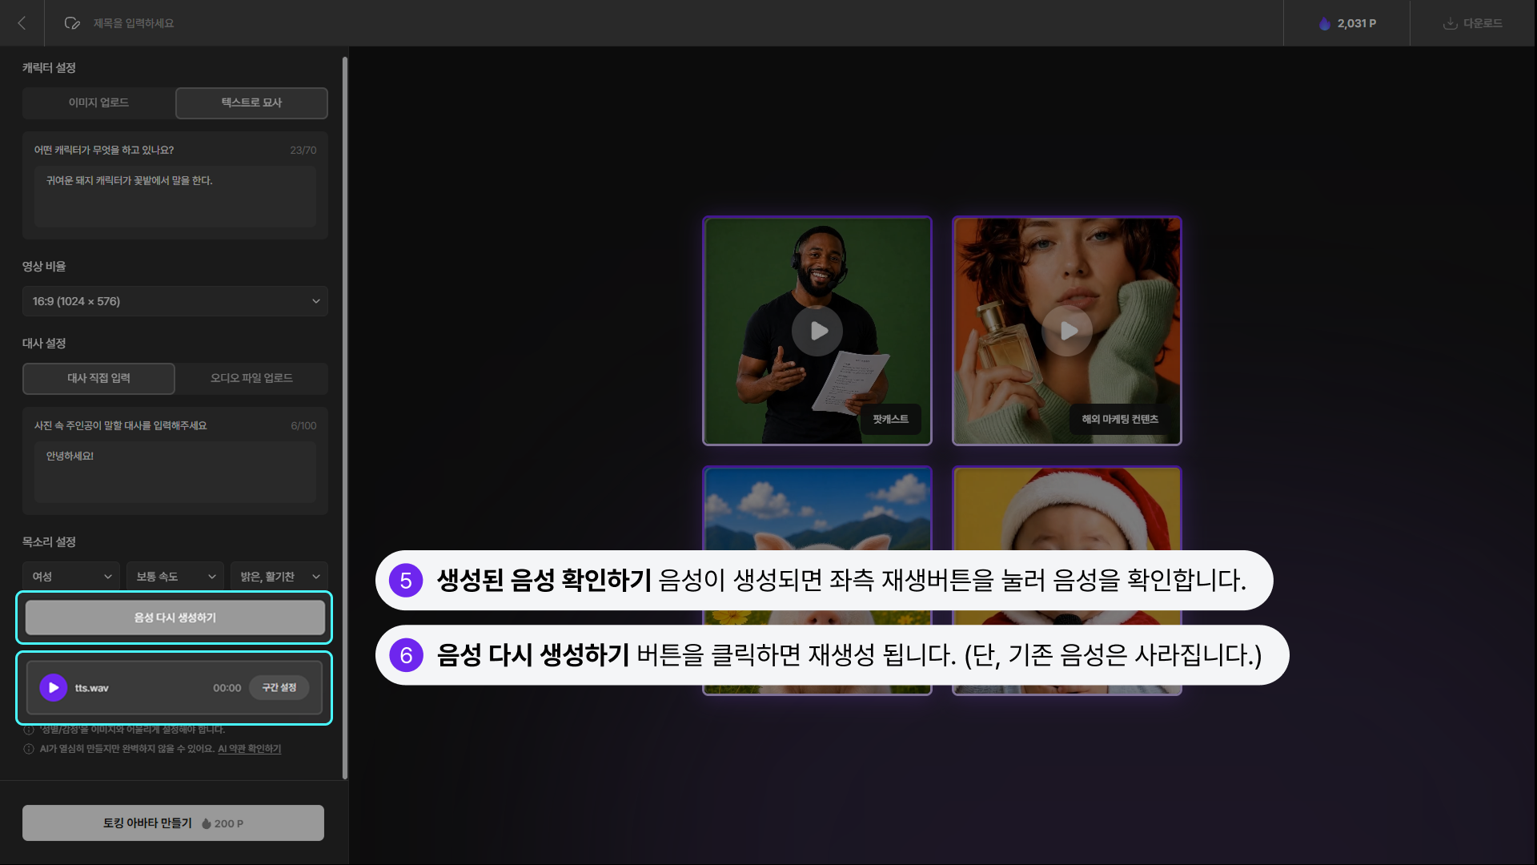Click 음성 다시 생성하기 button
Screen dimensions: 1537x865
coord(175,618)
